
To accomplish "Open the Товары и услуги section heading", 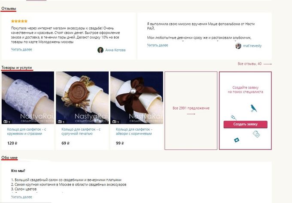I will (17, 68).
